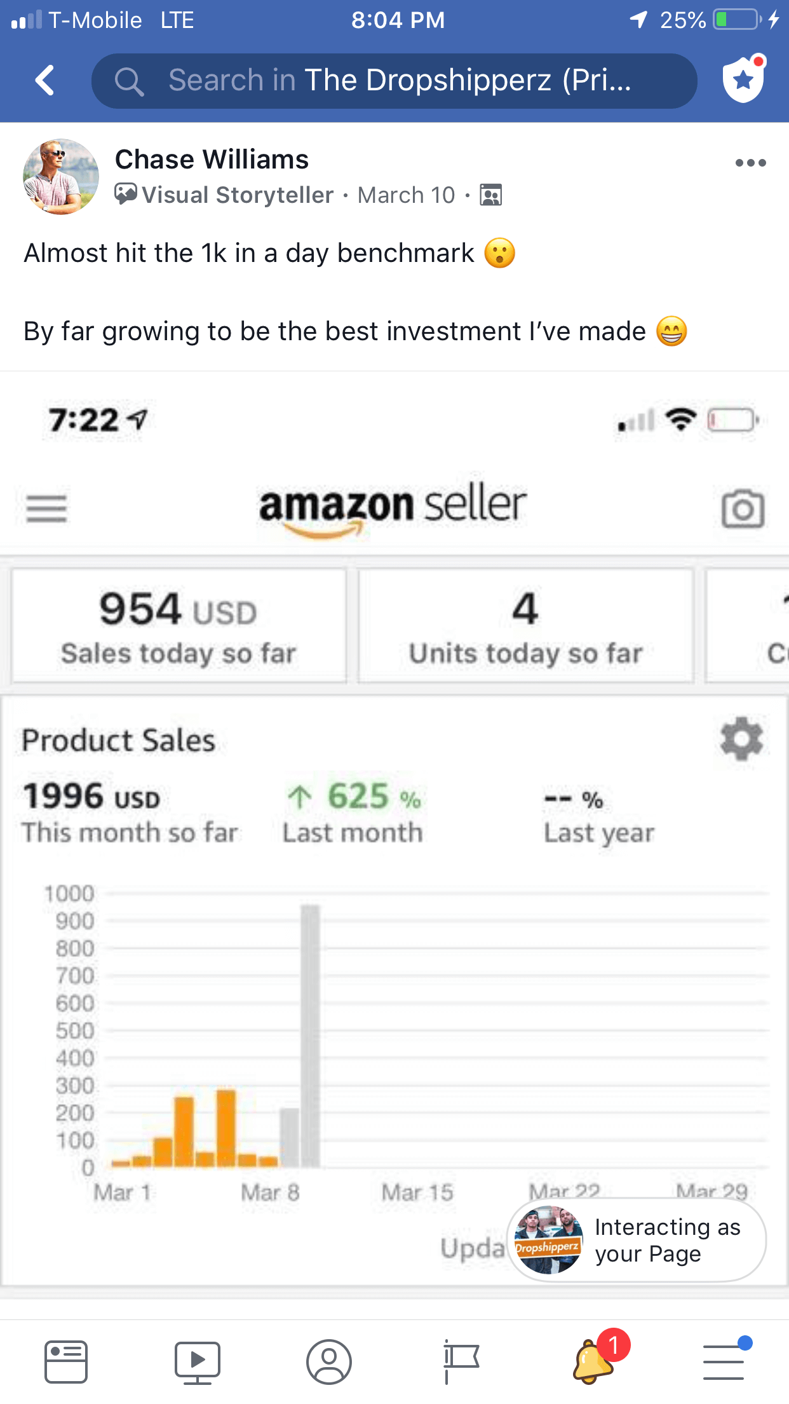789x1404 pixels.
Task: Tap the 954 USD Sales today card
Action: pyautogui.click(x=179, y=626)
